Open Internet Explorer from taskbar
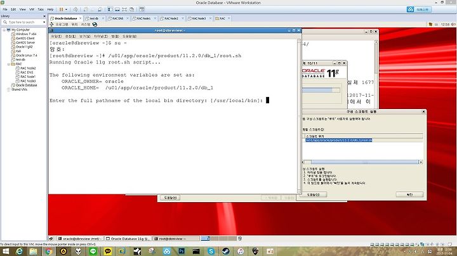 click(x=19, y=252)
